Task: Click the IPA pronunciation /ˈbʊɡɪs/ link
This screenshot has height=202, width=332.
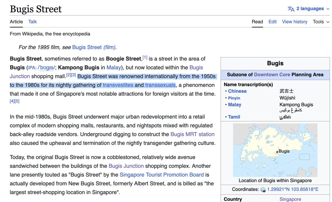Action: [46, 68]
